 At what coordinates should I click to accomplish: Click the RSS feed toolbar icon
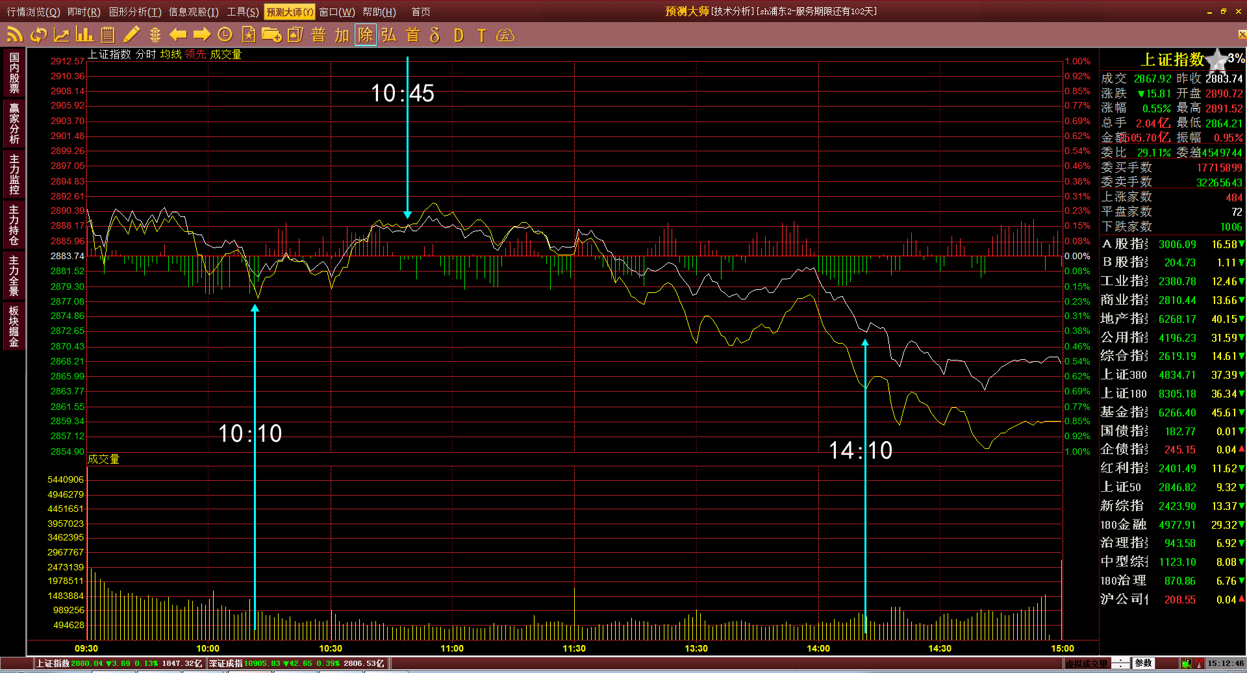tap(14, 35)
